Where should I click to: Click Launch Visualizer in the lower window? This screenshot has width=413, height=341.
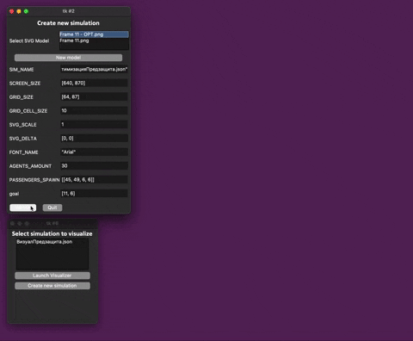[52, 276]
